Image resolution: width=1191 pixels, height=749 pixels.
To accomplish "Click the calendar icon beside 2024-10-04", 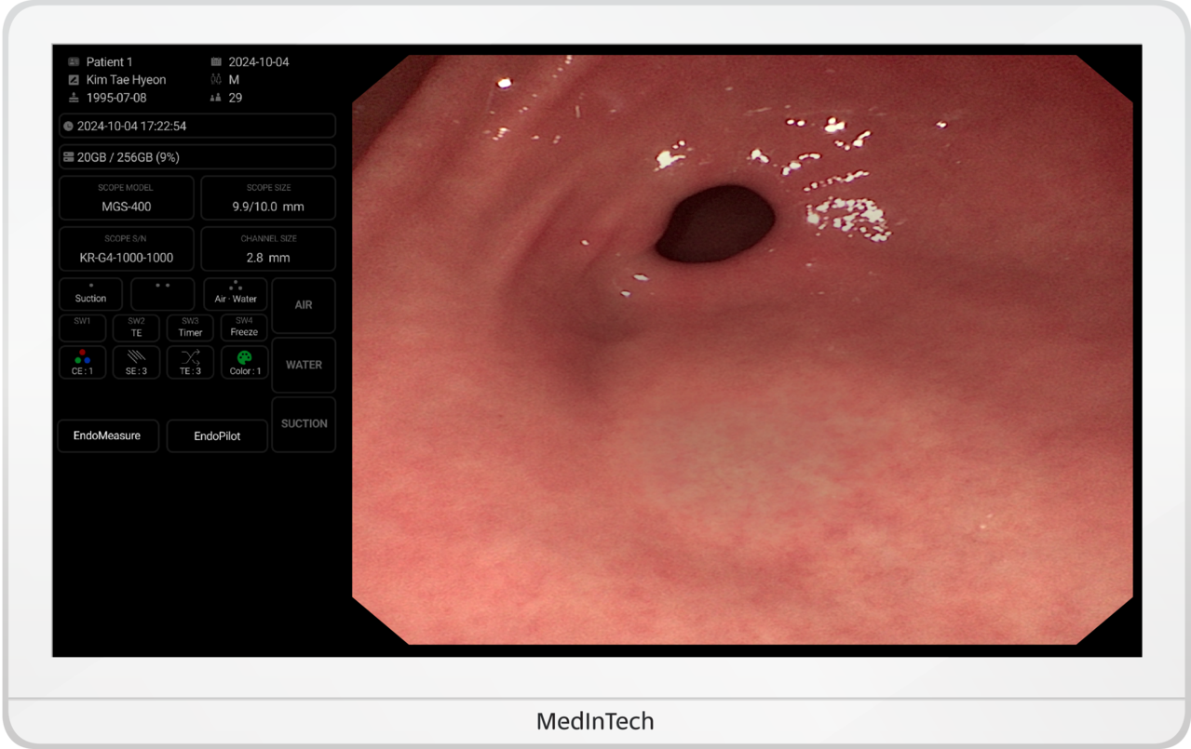I will [216, 62].
